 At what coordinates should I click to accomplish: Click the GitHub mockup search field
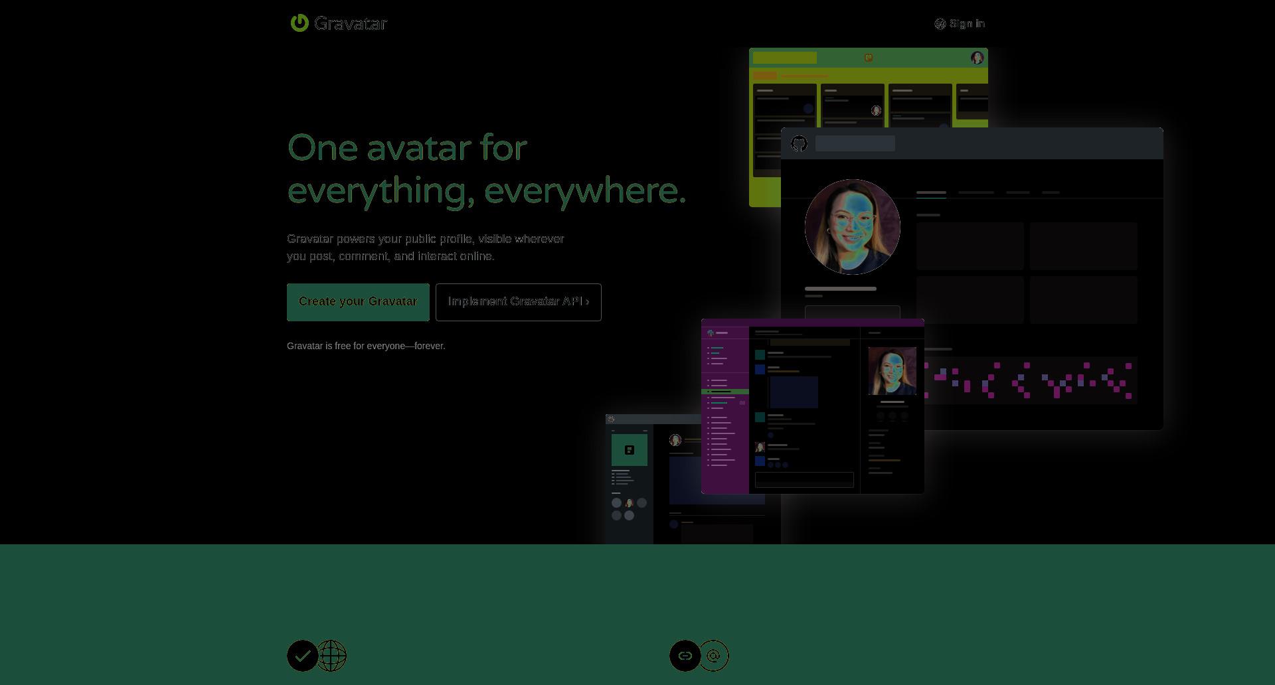pos(855,143)
